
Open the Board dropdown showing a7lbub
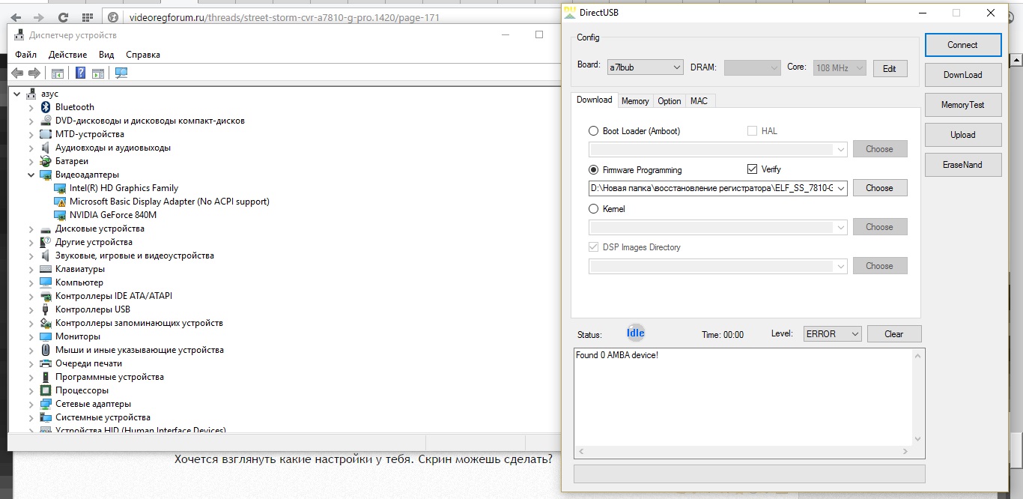pyautogui.click(x=645, y=67)
